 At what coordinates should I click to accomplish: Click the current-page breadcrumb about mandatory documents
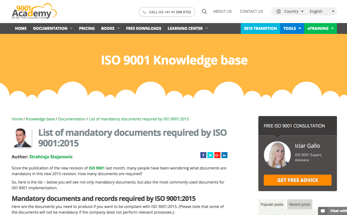tap(139, 119)
